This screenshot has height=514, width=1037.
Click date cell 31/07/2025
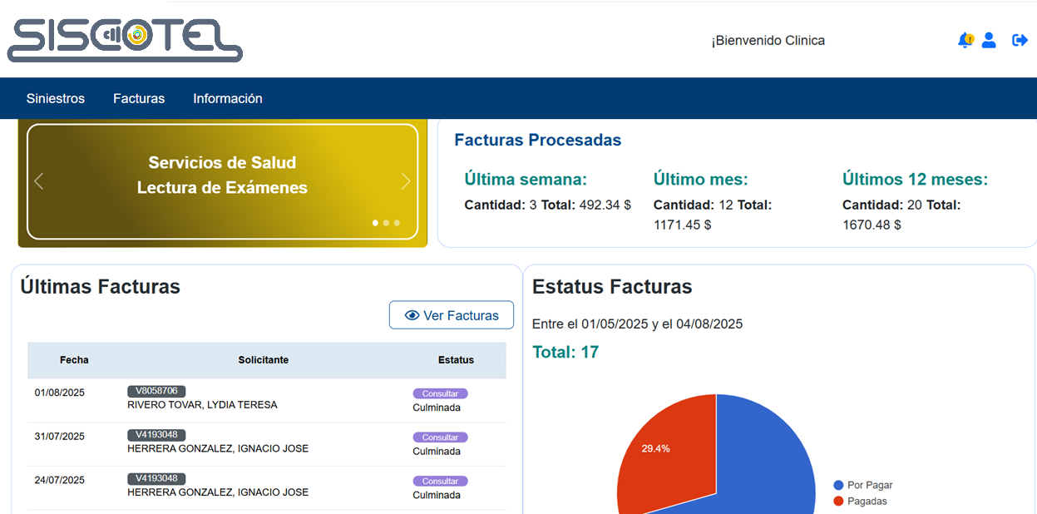pos(60,436)
